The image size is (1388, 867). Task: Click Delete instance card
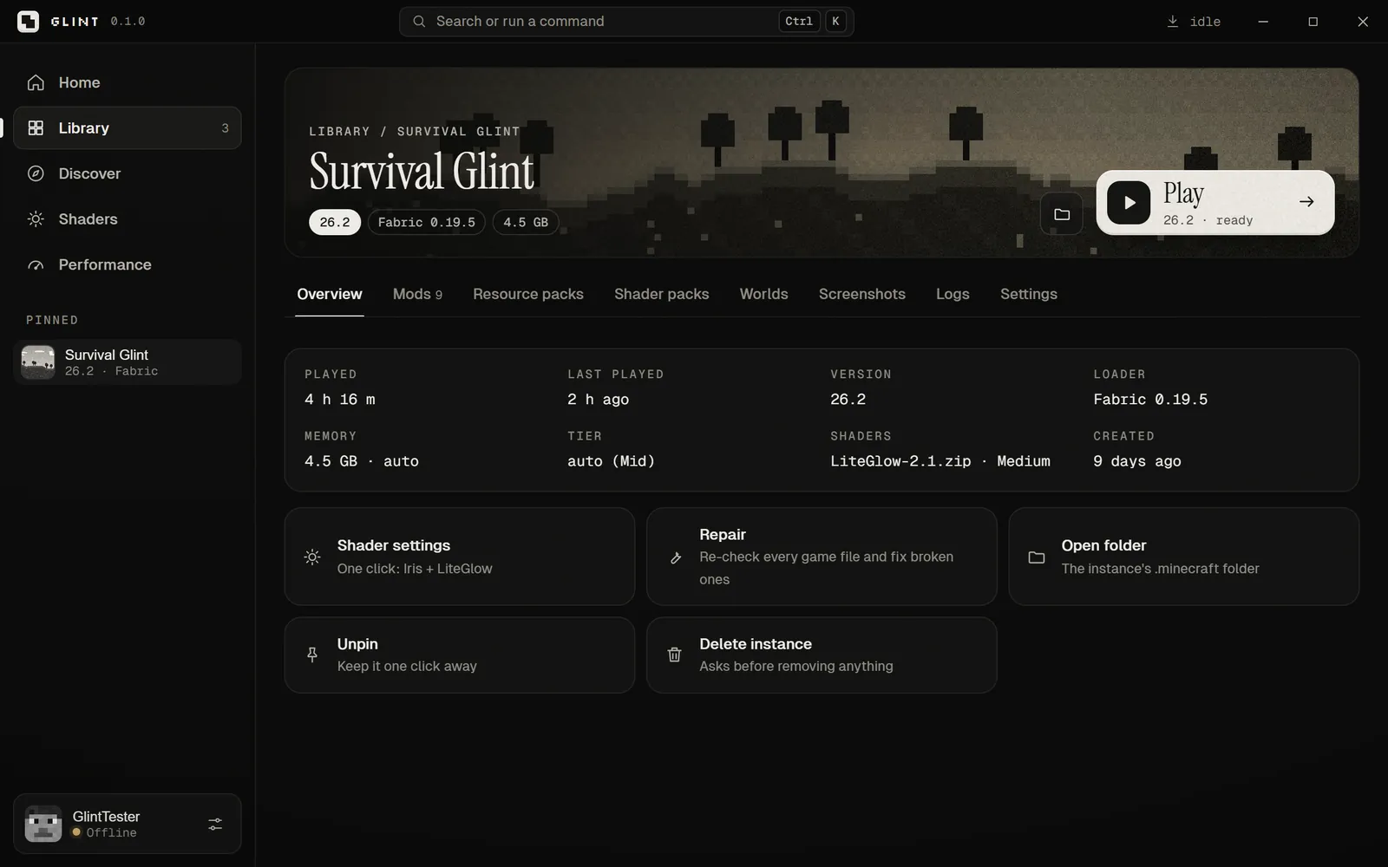(x=822, y=655)
